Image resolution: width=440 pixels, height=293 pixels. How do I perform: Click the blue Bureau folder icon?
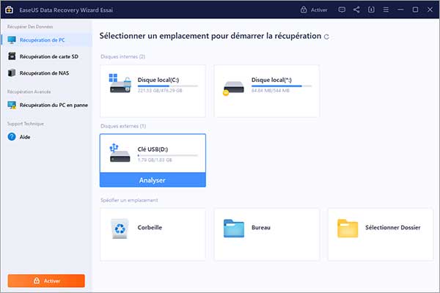(x=234, y=229)
